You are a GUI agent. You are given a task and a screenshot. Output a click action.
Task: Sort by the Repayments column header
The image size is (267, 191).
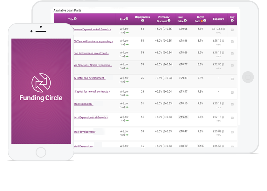pos(142,17)
